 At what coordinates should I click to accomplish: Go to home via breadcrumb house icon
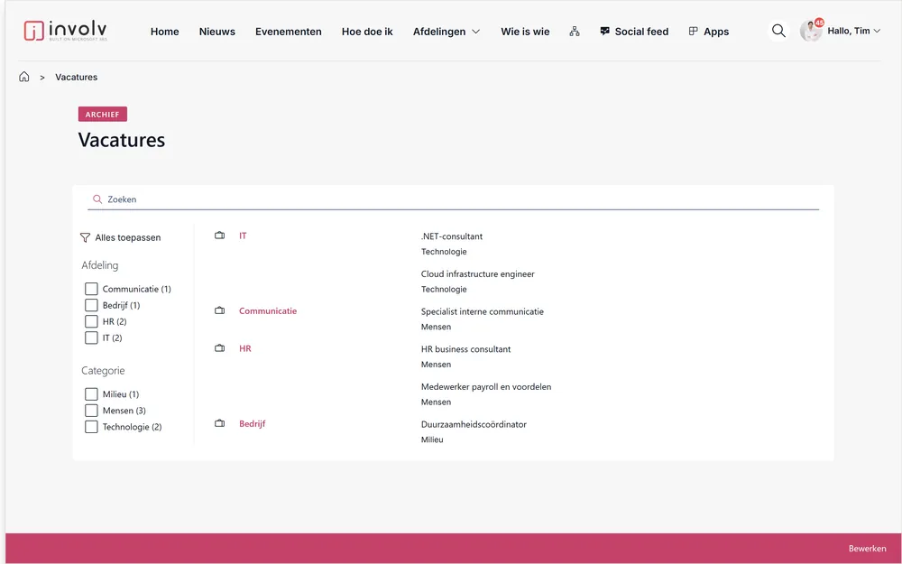click(24, 77)
